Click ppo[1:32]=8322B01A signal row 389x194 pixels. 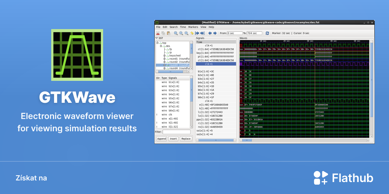pyautogui.click(x=216, y=120)
